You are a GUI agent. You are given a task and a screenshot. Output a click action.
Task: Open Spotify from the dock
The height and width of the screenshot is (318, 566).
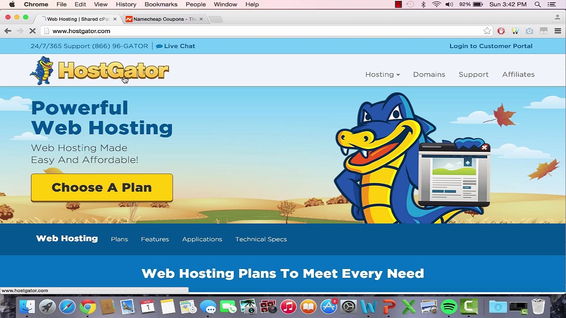(449, 306)
